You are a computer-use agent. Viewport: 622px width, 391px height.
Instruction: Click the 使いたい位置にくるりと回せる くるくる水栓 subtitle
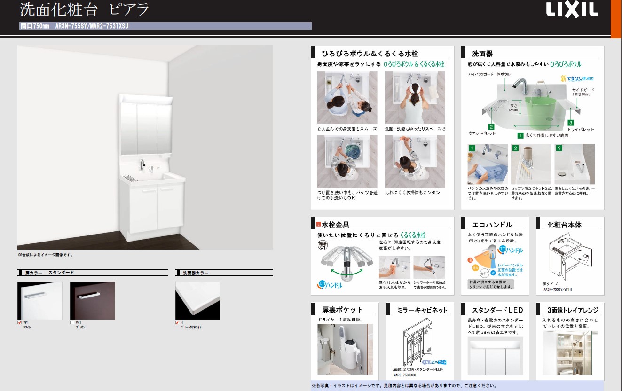(371, 235)
